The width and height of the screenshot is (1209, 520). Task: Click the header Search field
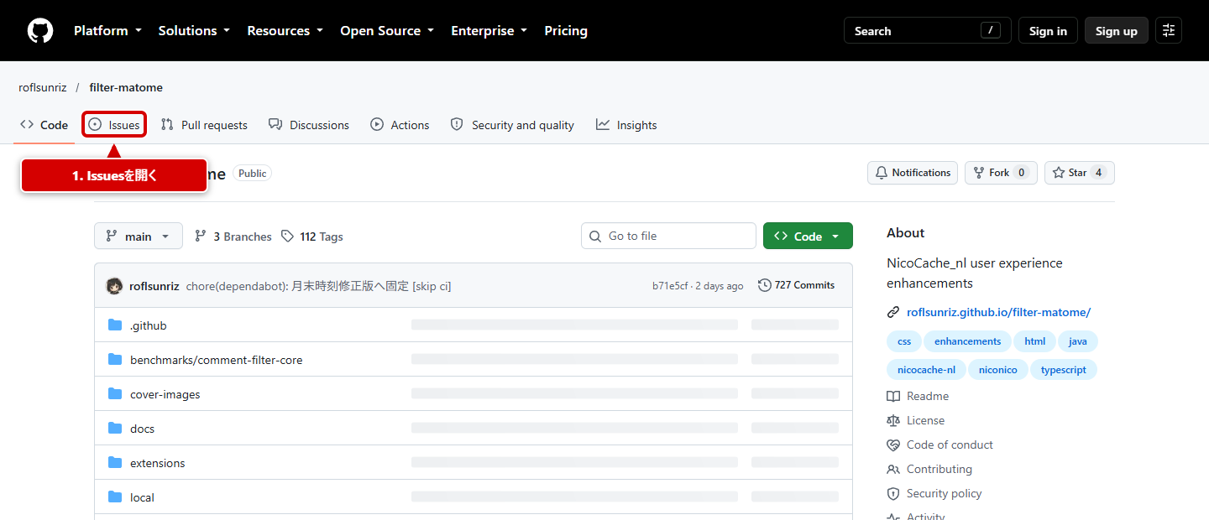(x=928, y=31)
